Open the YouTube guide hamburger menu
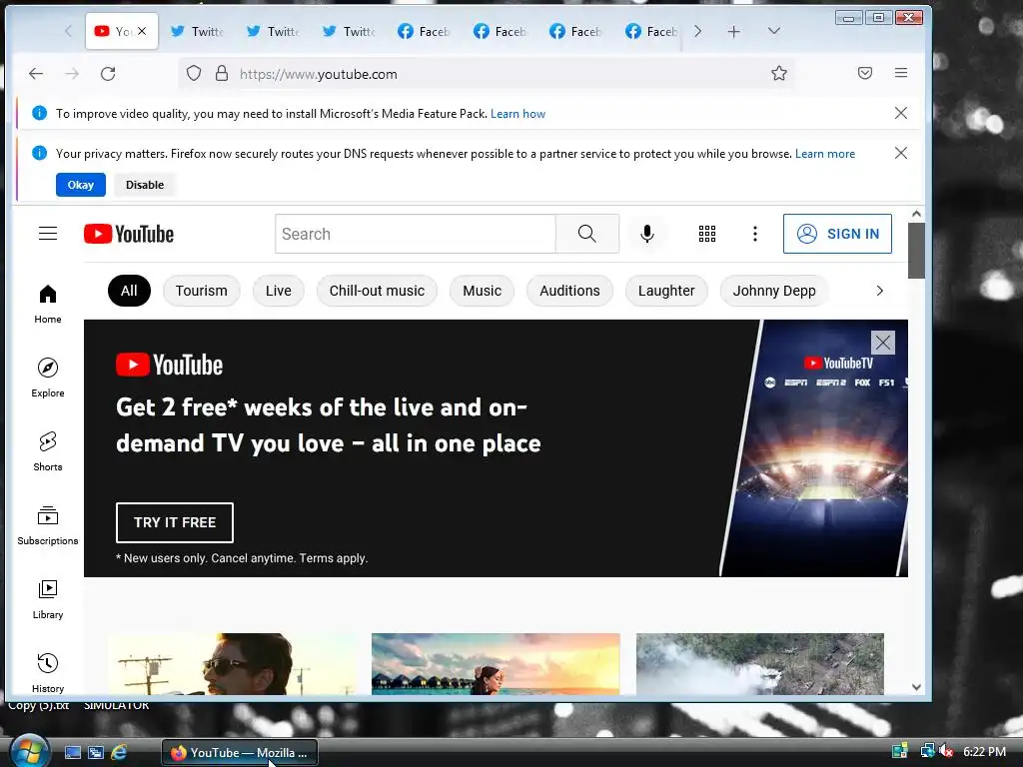 point(48,234)
